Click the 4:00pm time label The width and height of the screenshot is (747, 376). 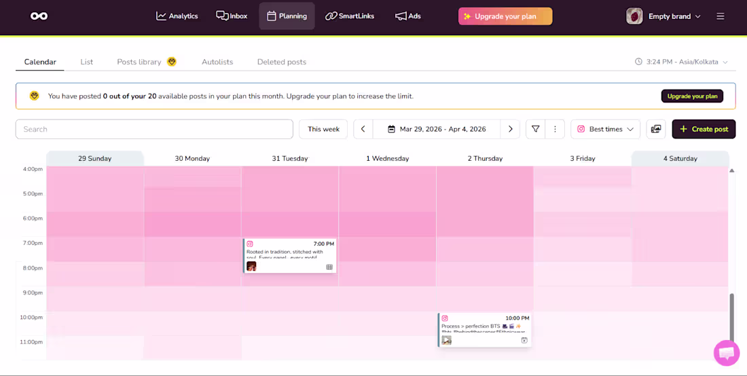[x=33, y=169]
